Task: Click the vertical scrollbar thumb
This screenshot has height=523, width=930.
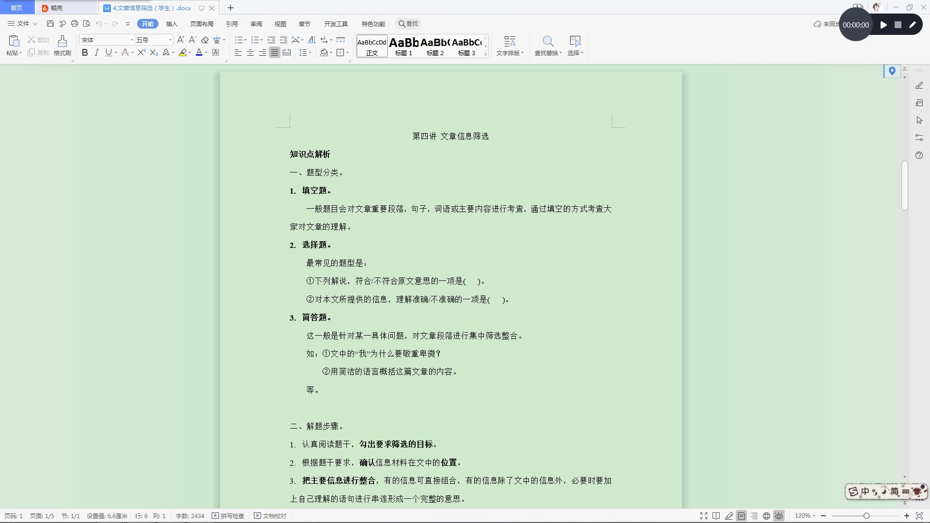Action: coord(904,186)
